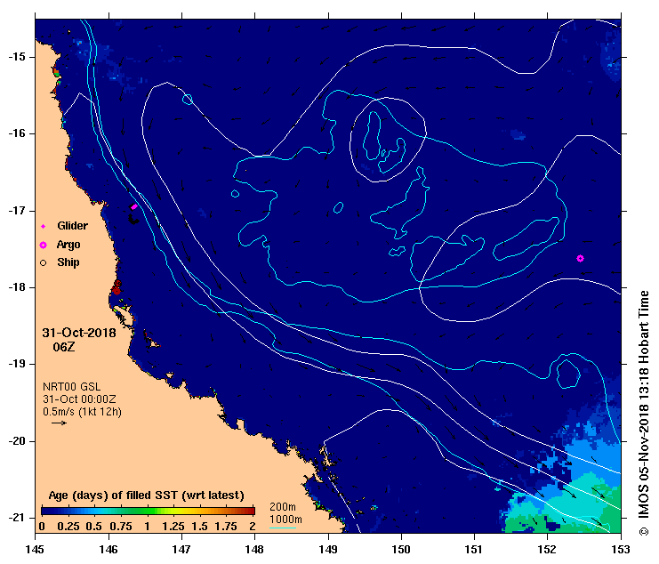Click the colorbar tick label '1.5'
This screenshot has width=659, height=564.
(199, 527)
